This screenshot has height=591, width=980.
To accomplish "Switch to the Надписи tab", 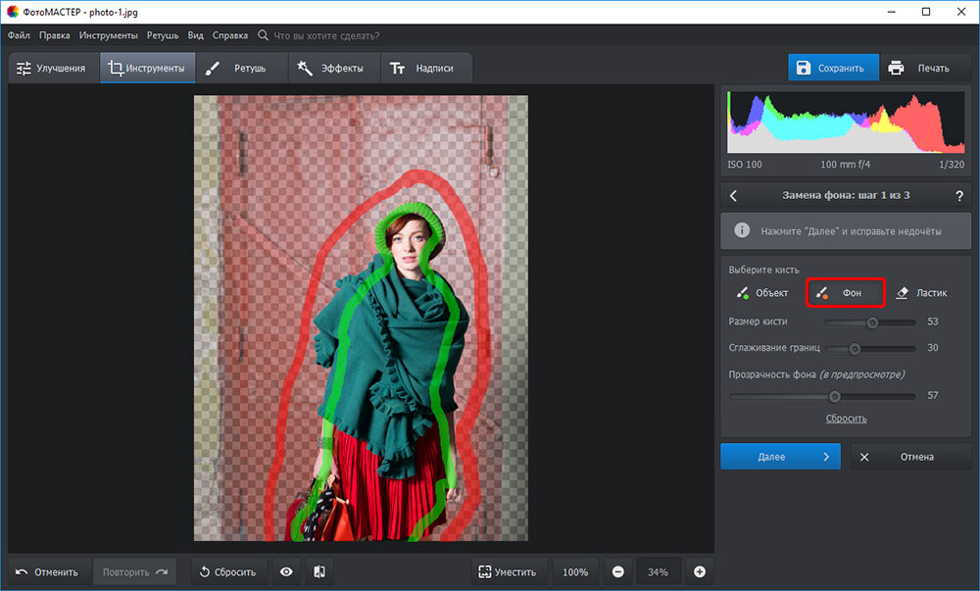I will [426, 68].
